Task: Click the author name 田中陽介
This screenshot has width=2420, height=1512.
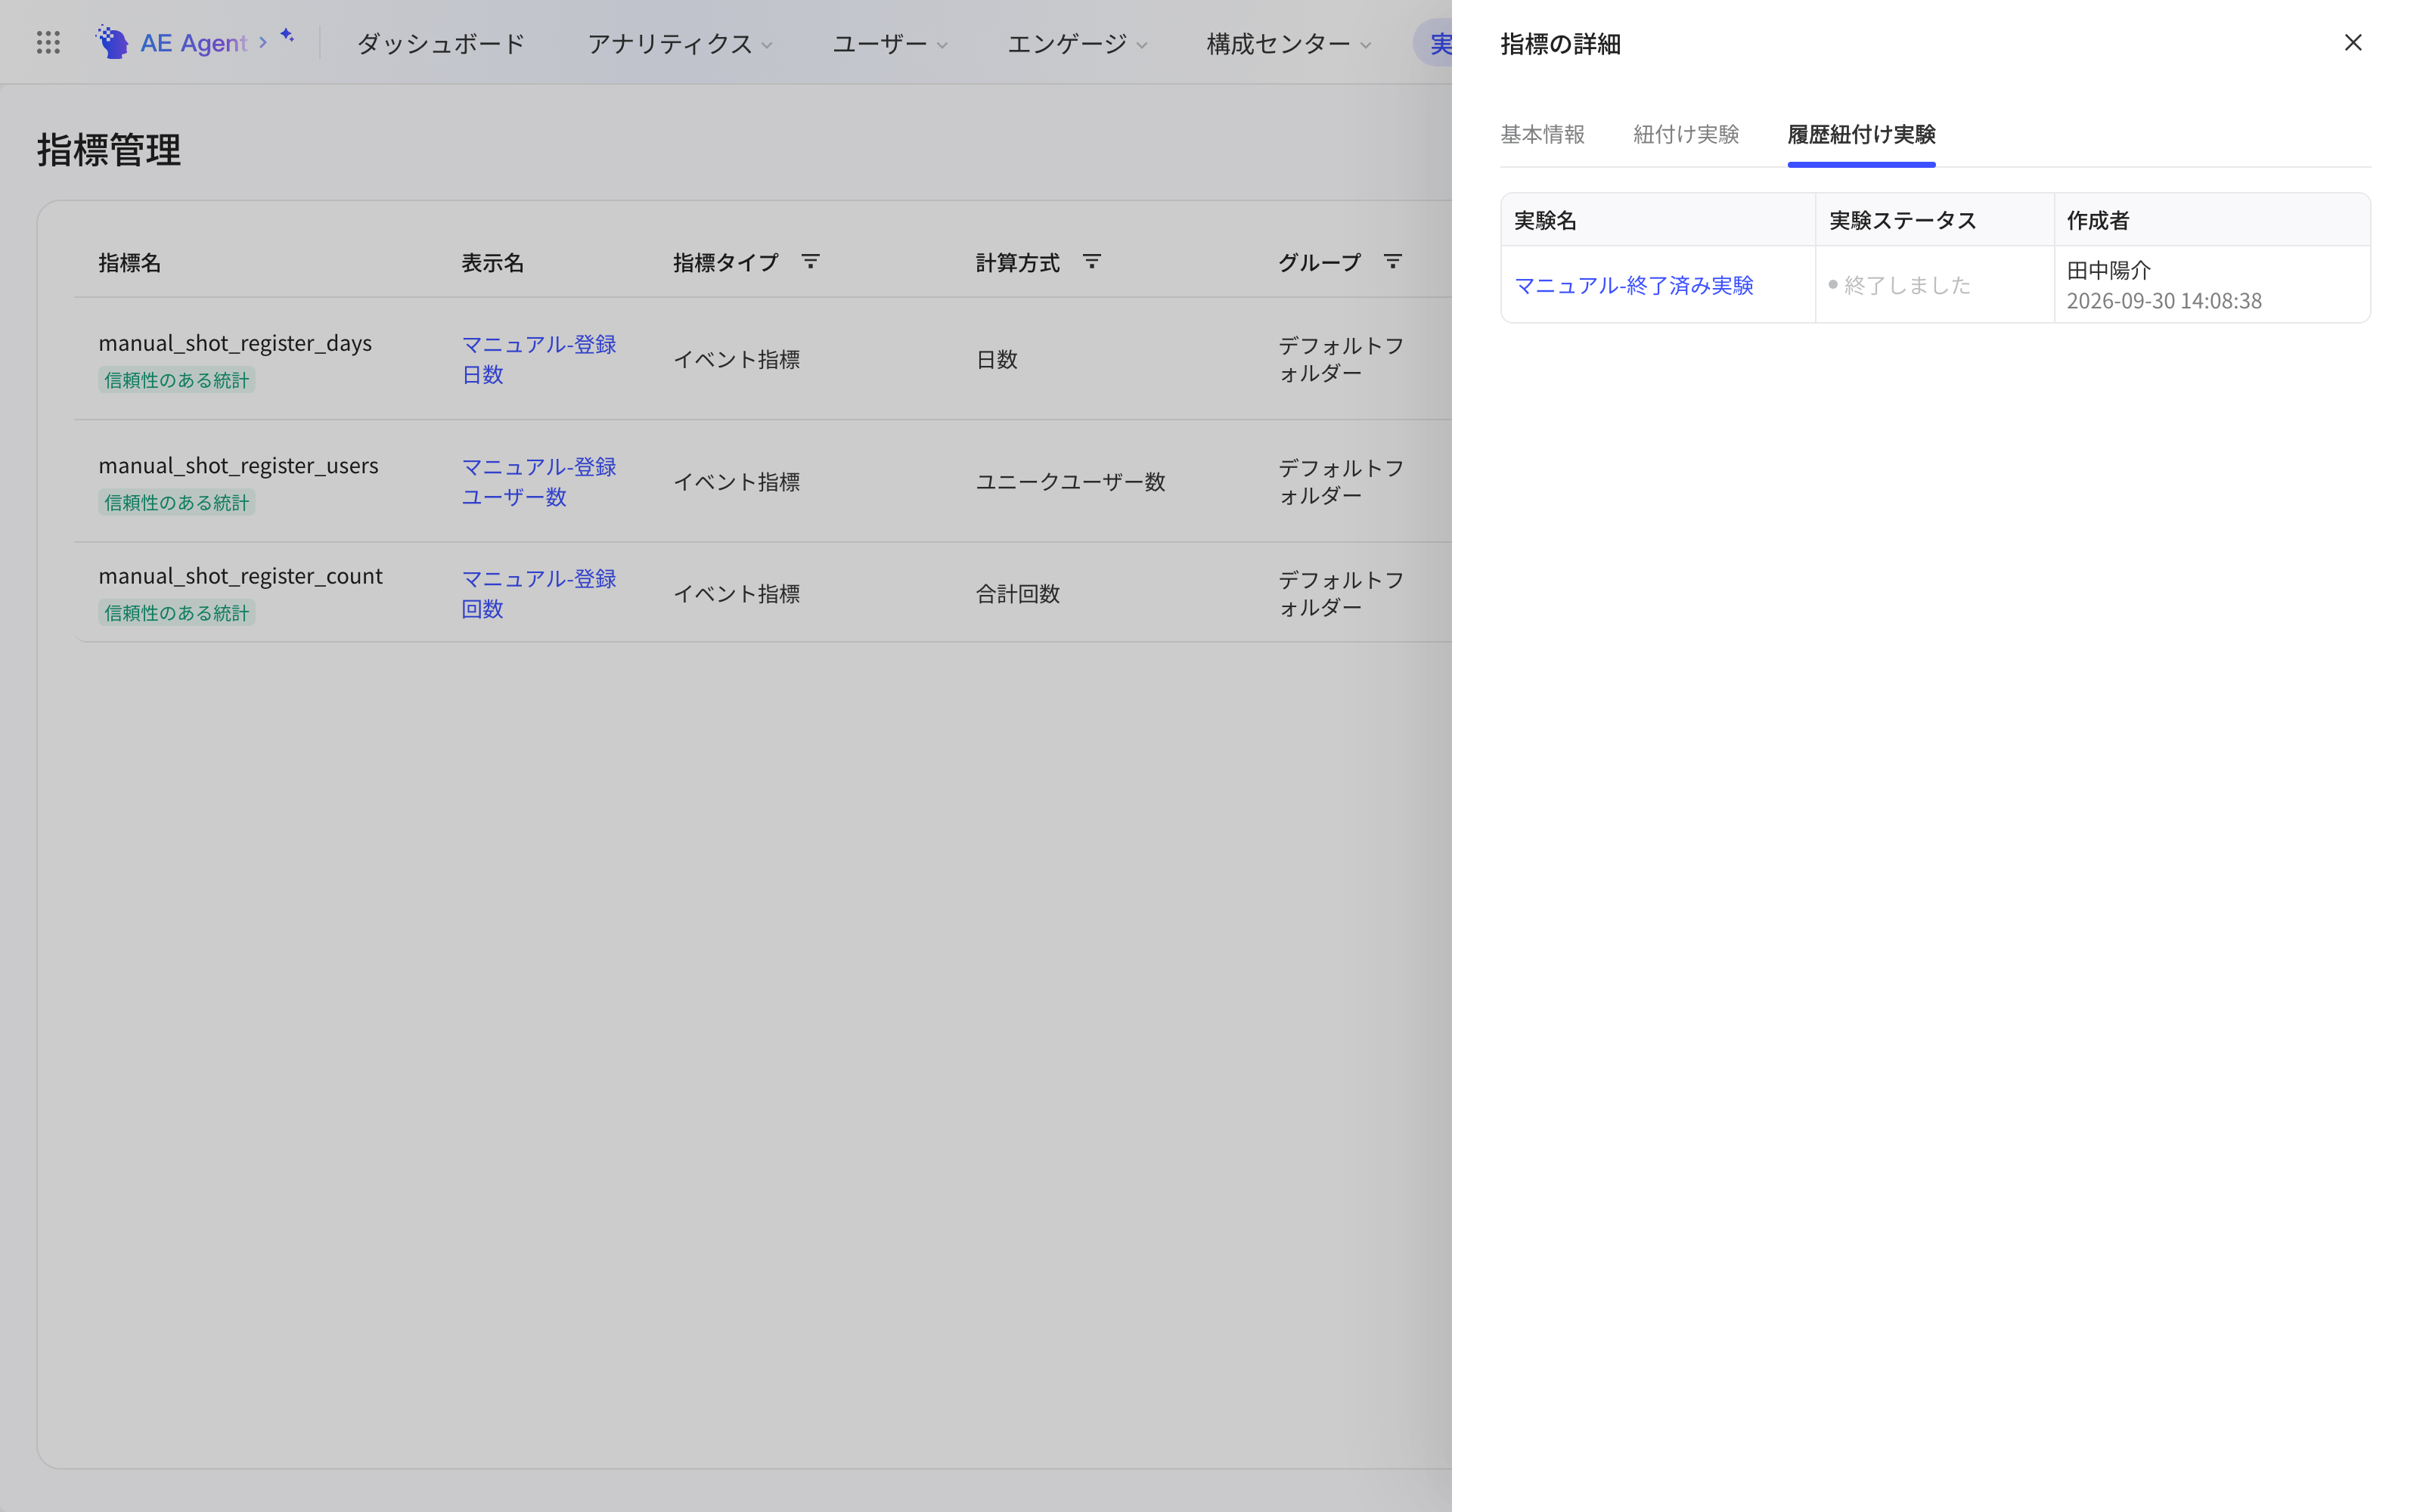Action: pos(2109,270)
